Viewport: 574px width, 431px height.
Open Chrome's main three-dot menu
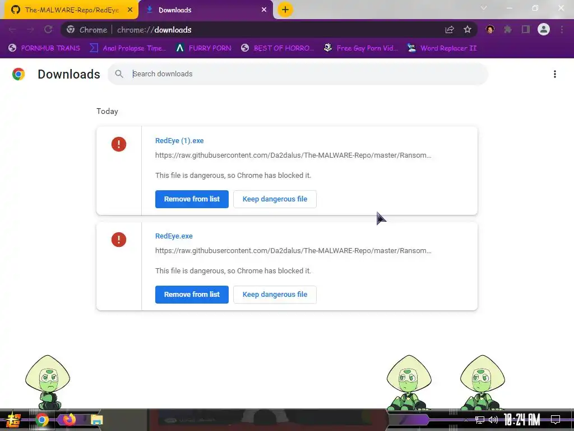562,29
